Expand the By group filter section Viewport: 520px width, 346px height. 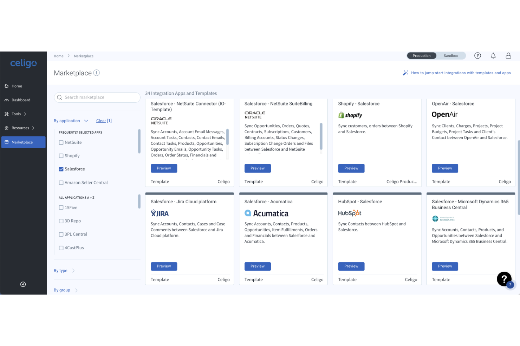(66, 290)
